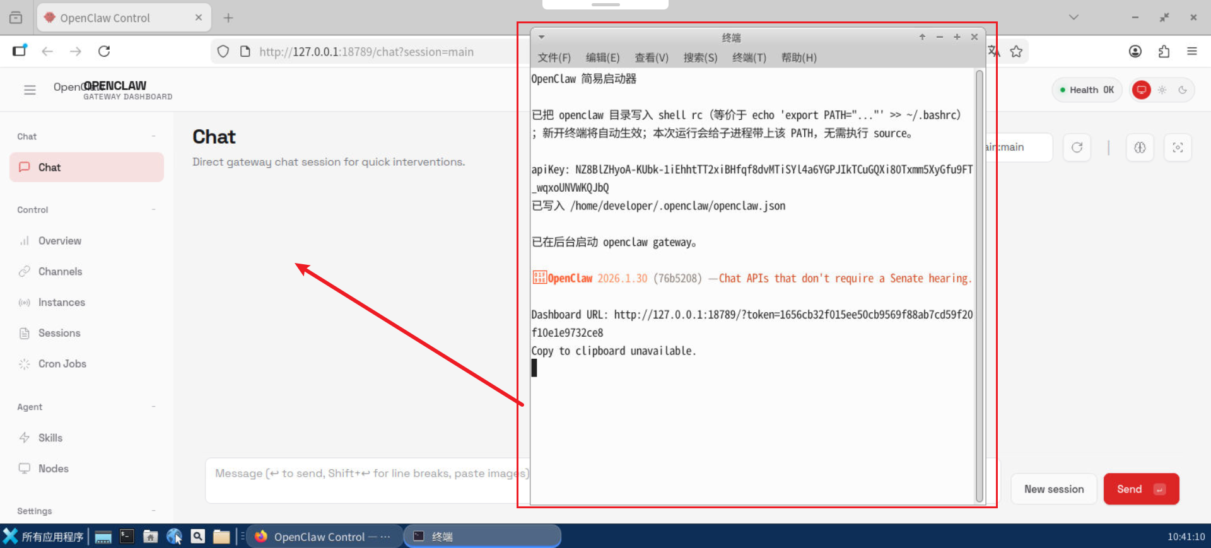Select the OpenClaw Control browser tab
1211x548 pixels.
(x=124, y=18)
